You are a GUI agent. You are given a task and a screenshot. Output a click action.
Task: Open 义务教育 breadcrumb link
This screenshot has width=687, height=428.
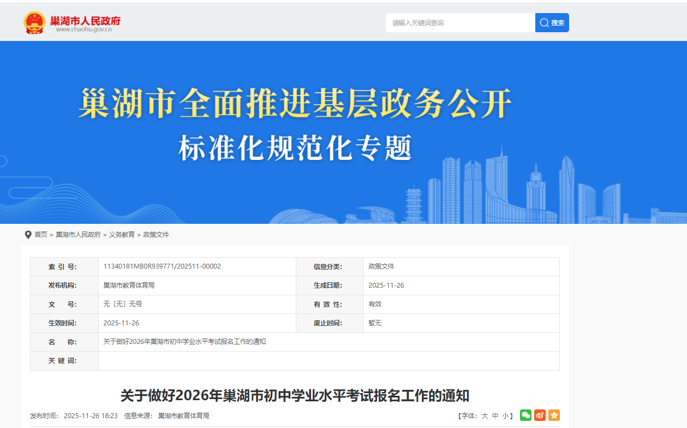click(122, 235)
